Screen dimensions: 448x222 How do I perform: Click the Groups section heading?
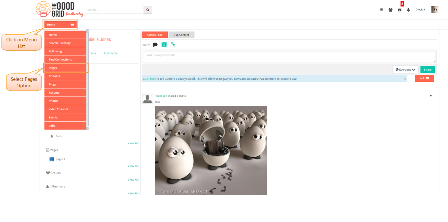tap(53, 173)
